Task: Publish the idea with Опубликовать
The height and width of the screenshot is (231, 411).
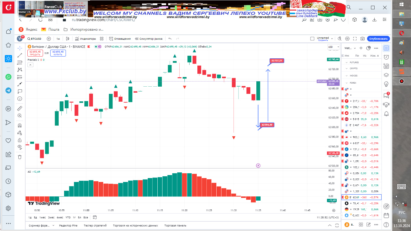Action: (379, 39)
